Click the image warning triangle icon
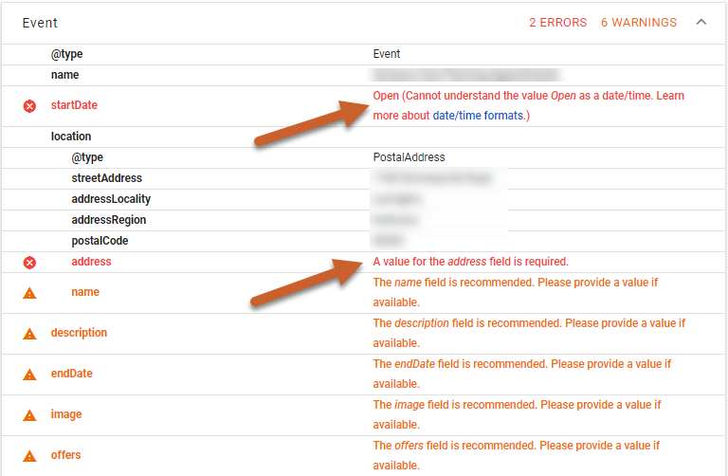The width and height of the screenshot is (728, 476). tap(29, 415)
